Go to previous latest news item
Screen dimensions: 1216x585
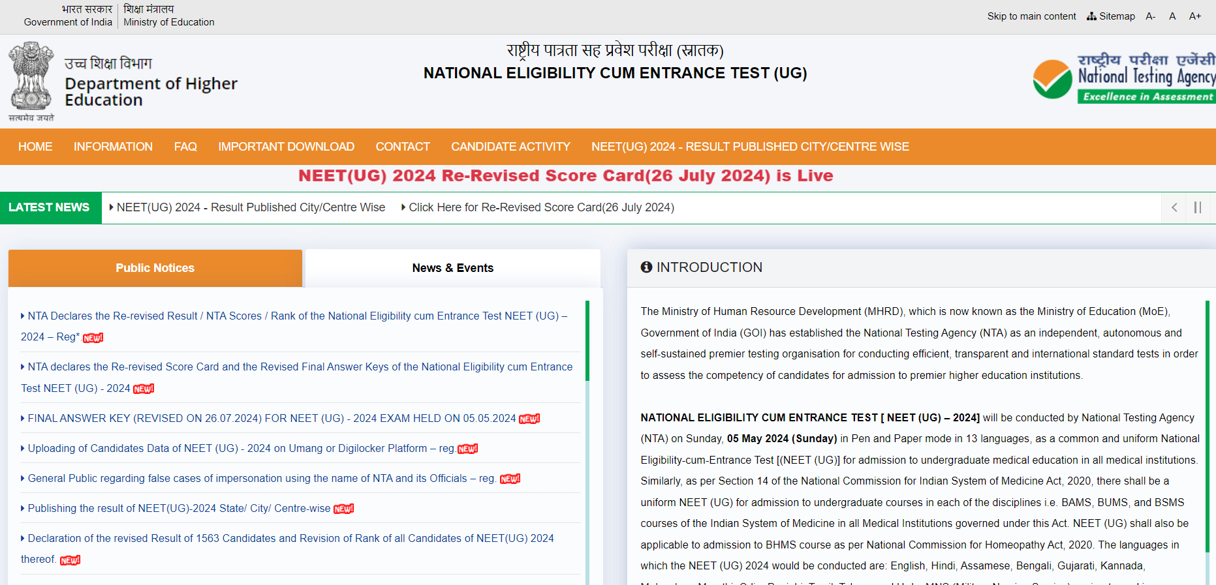pos(1174,207)
